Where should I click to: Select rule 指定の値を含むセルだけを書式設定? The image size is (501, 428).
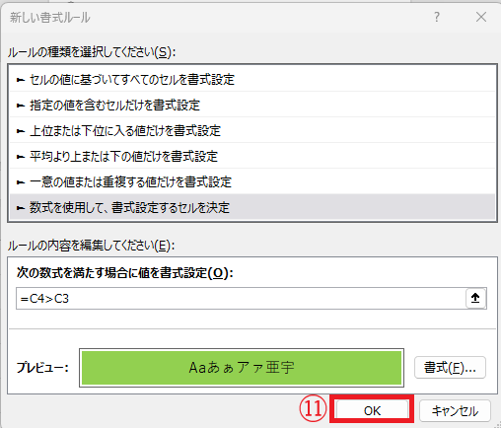[252, 105]
